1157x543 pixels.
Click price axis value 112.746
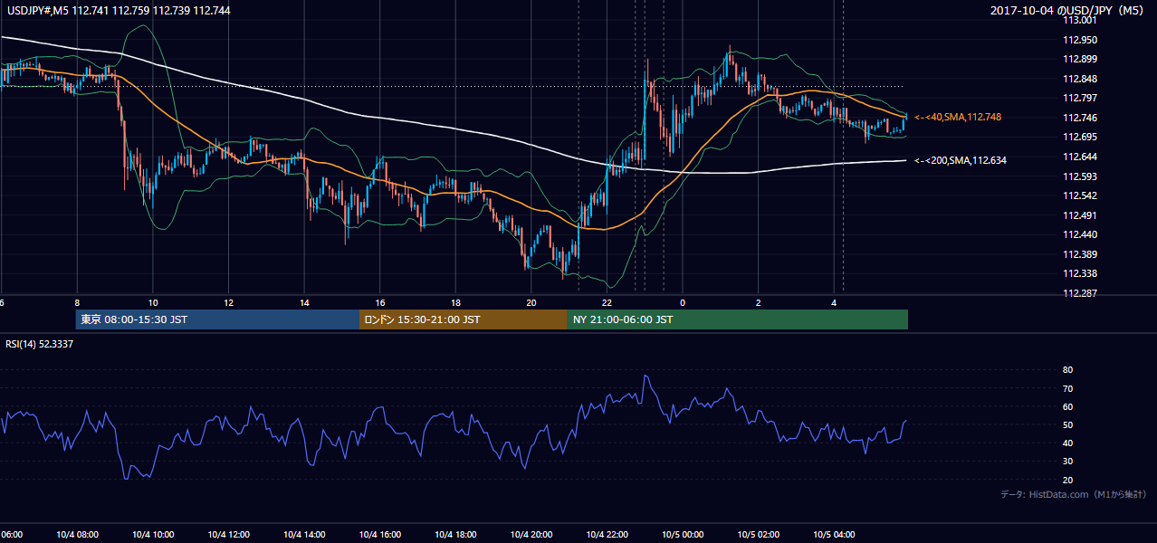(x=1082, y=118)
